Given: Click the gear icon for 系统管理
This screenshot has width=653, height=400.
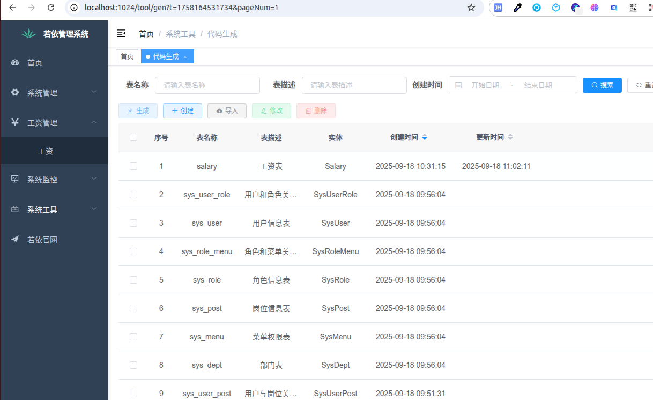Looking at the screenshot, I should tap(15, 92).
